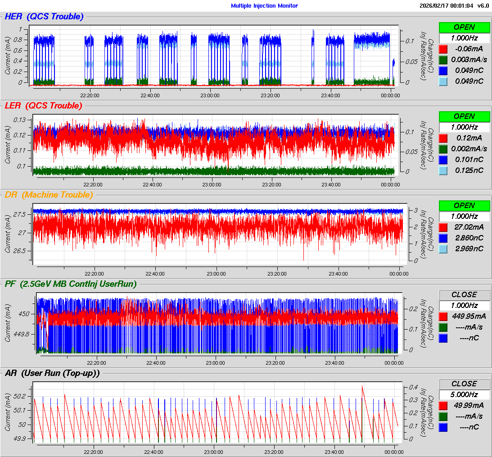Click DR red swatch beside 27.02mA
The height and width of the screenshot is (457, 492).
pyautogui.click(x=443, y=227)
